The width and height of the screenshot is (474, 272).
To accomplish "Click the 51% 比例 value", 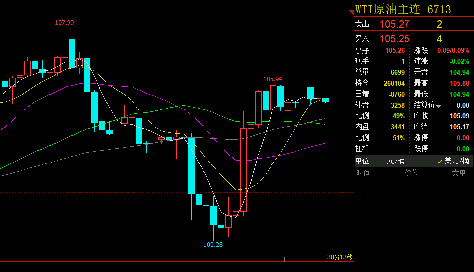I will 399,138.
